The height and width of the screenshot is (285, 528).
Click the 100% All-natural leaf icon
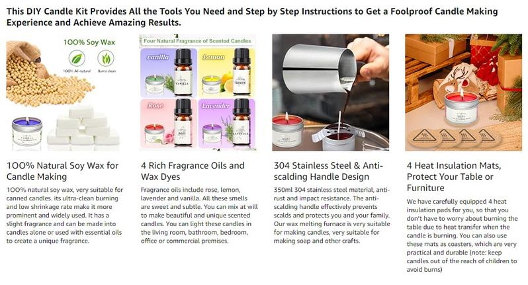coord(77,59)
